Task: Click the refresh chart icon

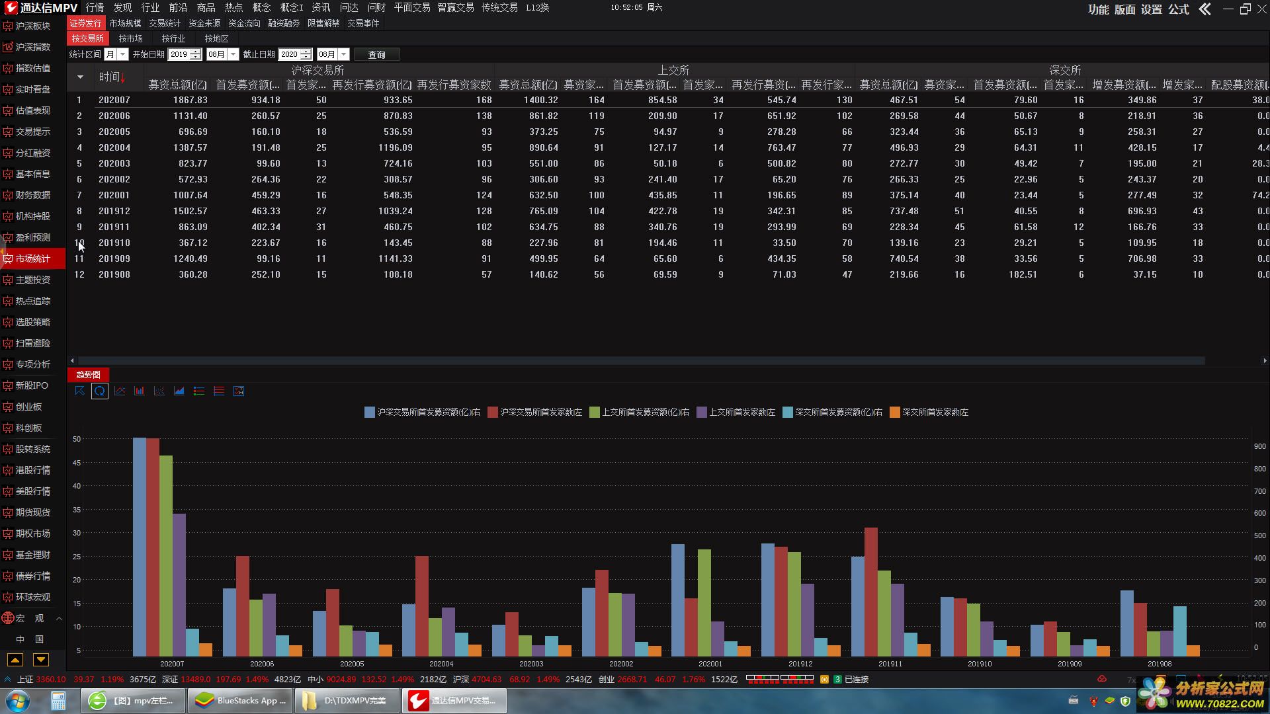Action: [99, 391]
